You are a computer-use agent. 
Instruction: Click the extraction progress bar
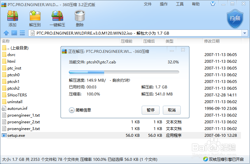point(124,72)
